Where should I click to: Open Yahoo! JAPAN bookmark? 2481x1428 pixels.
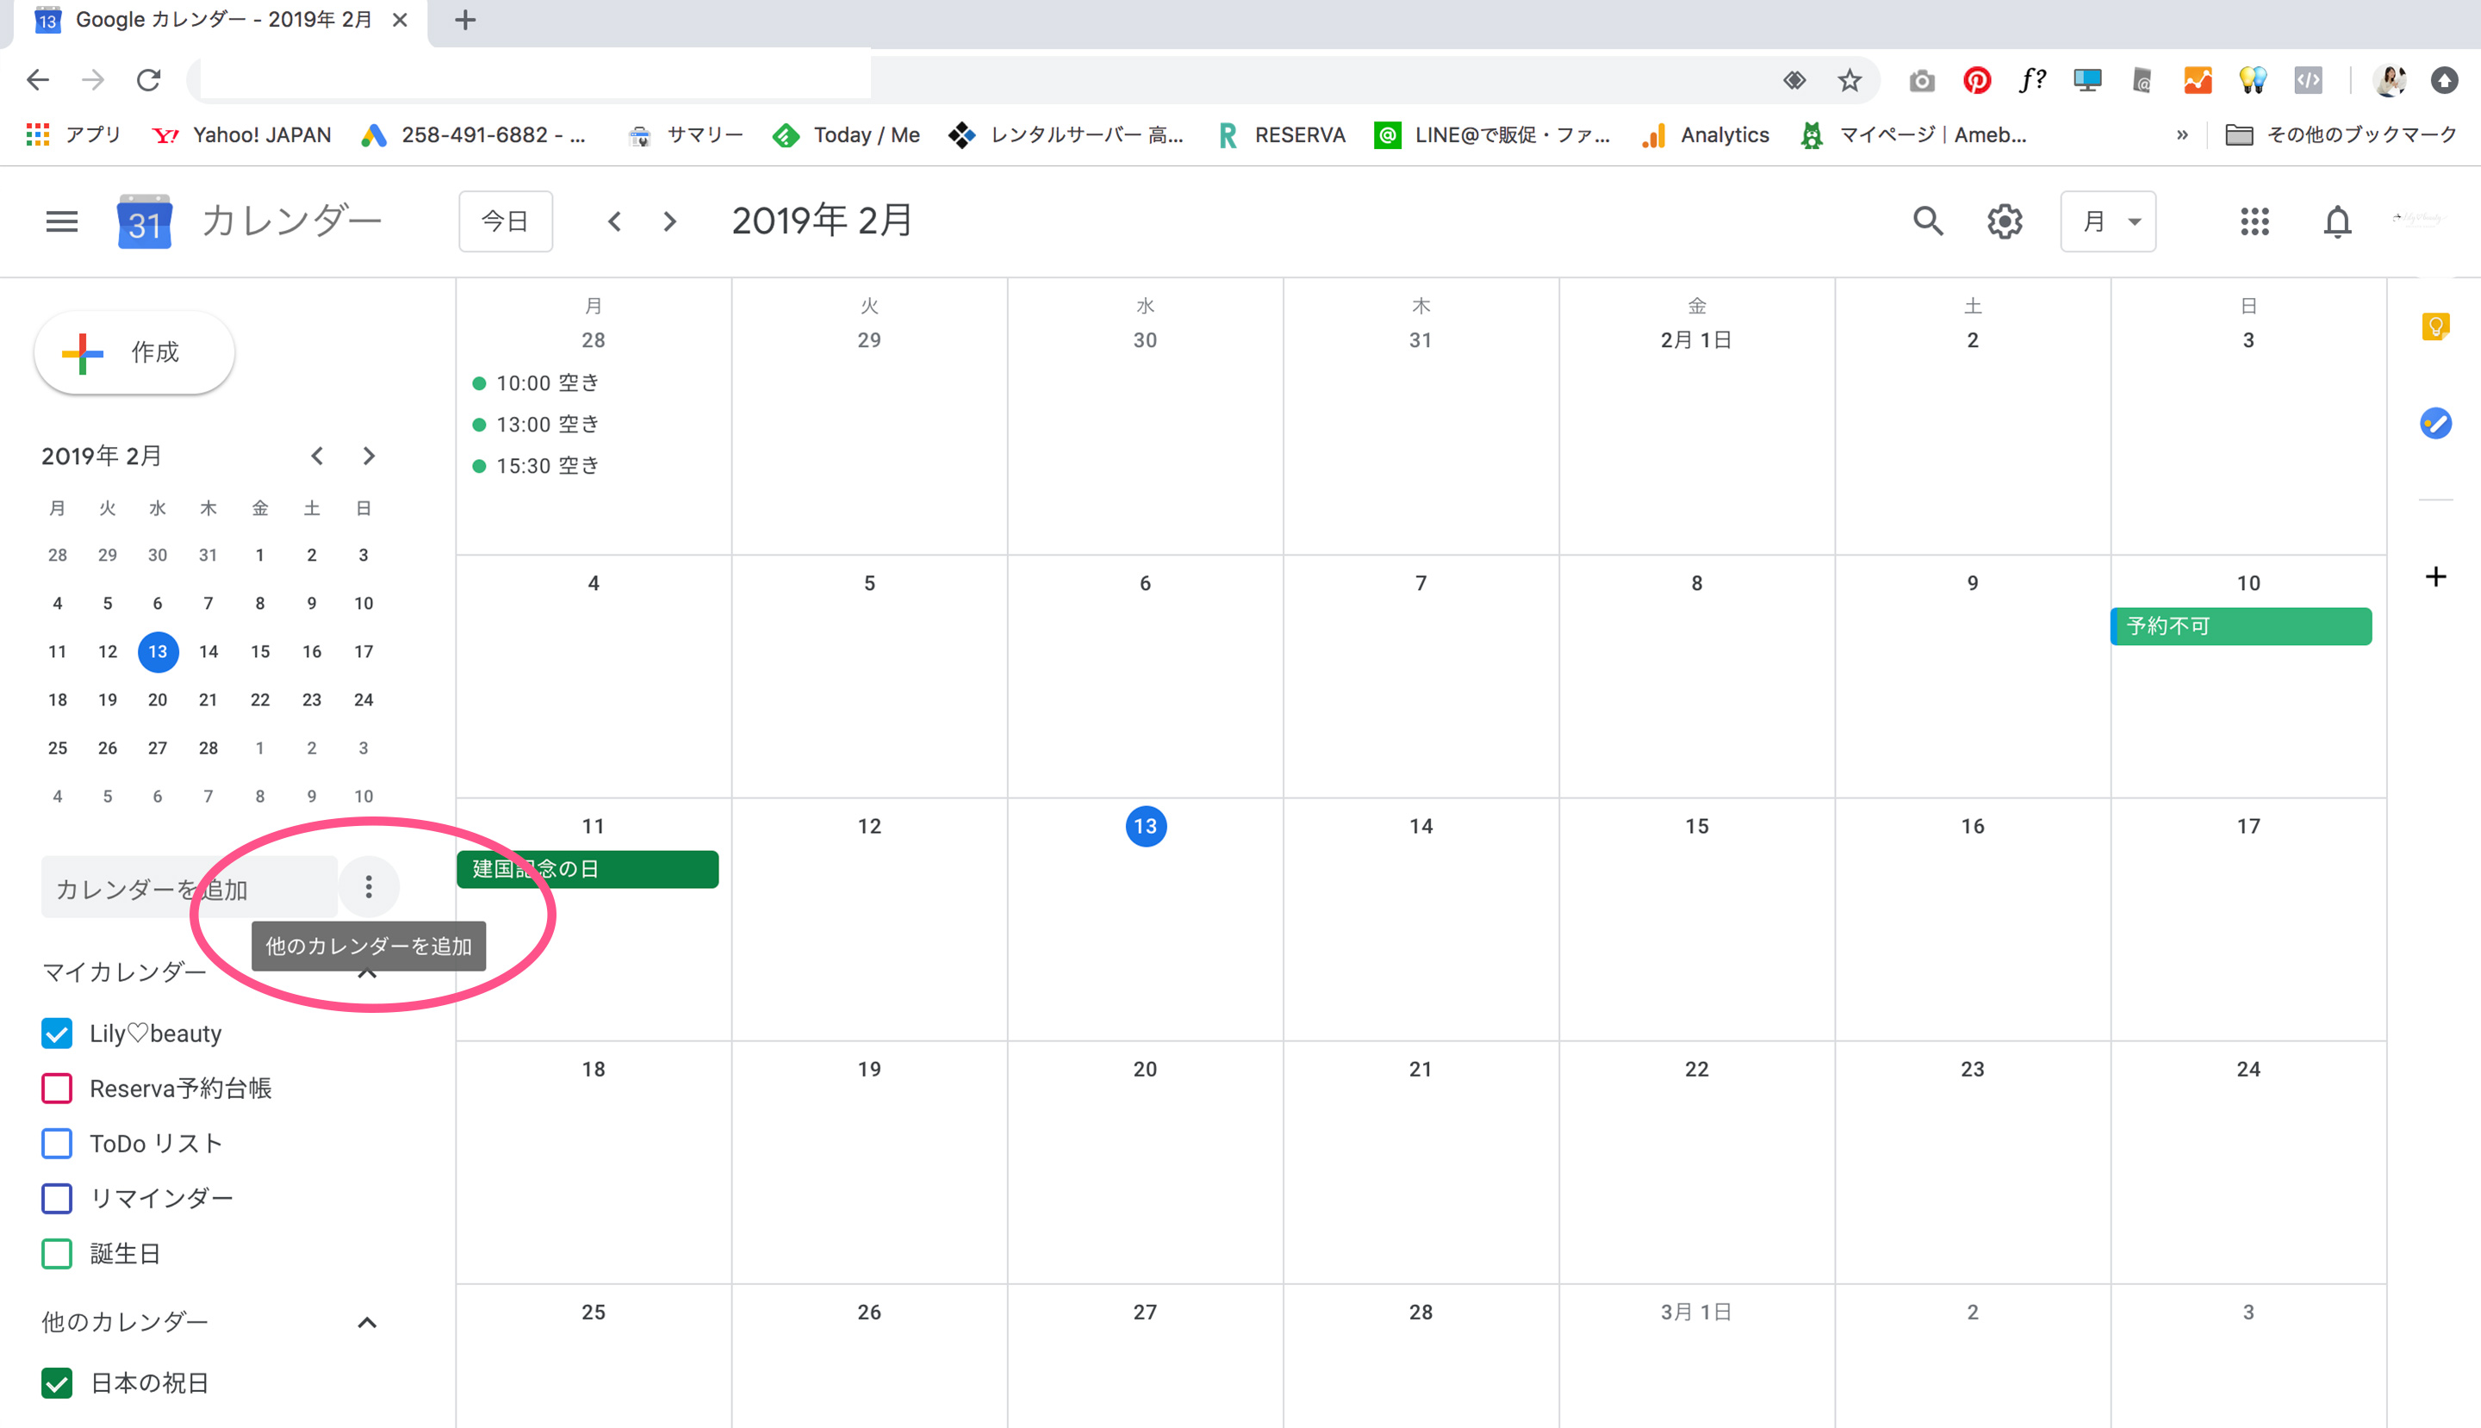(x=241, y=135)
